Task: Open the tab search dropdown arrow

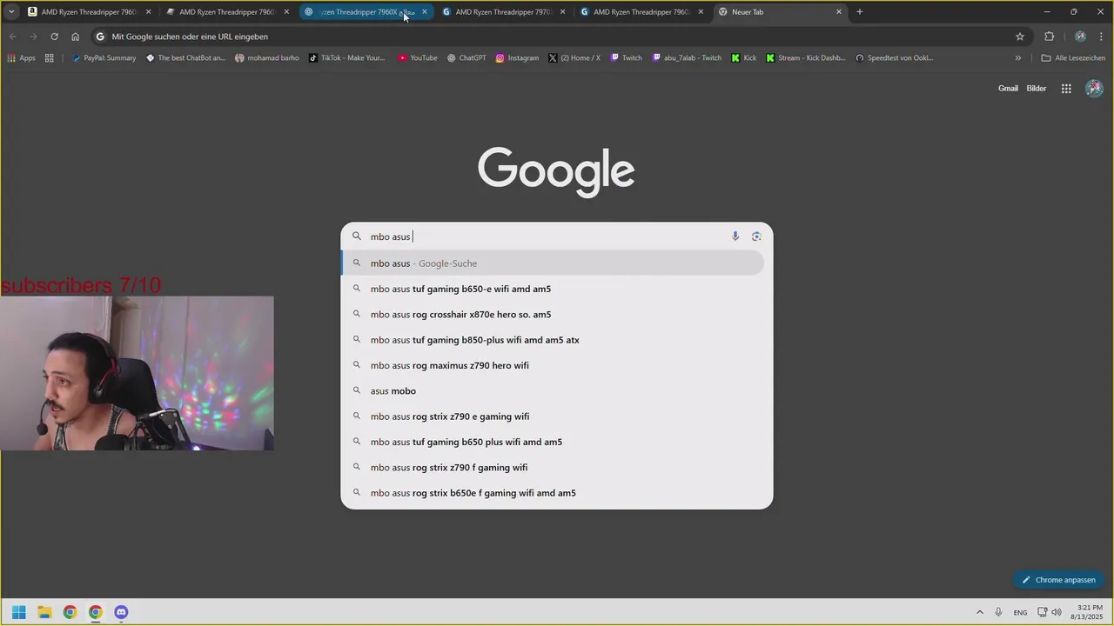Action: (x=11, y=12)
